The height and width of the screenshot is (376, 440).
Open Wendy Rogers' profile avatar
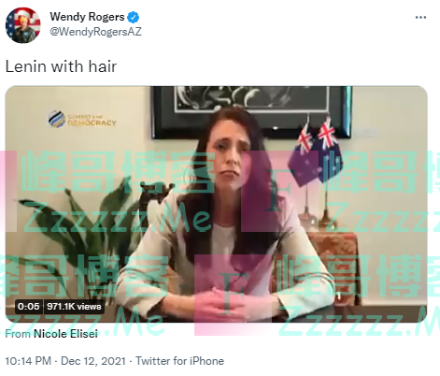point(23,25)
